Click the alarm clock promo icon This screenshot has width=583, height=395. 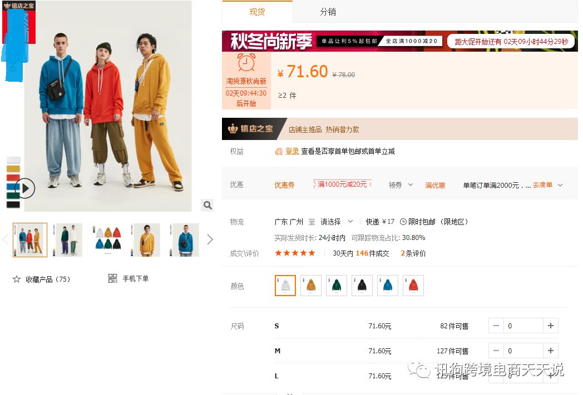246,62
